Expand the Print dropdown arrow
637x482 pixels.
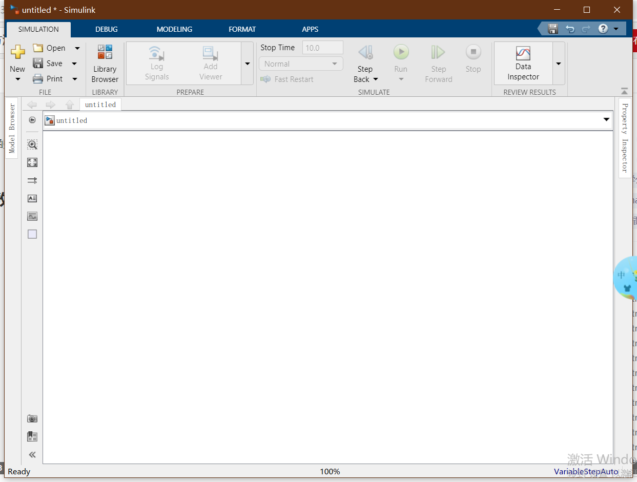[75, 79]
